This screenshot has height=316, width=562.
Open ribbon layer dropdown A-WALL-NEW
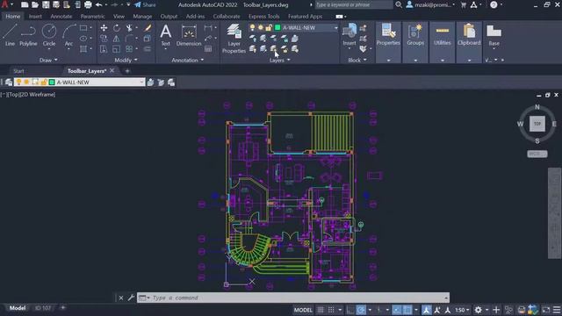coord(293,27)
